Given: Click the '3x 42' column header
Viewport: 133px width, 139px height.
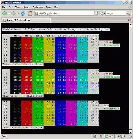Looking at the screenshot, I should tap(40, 36).
